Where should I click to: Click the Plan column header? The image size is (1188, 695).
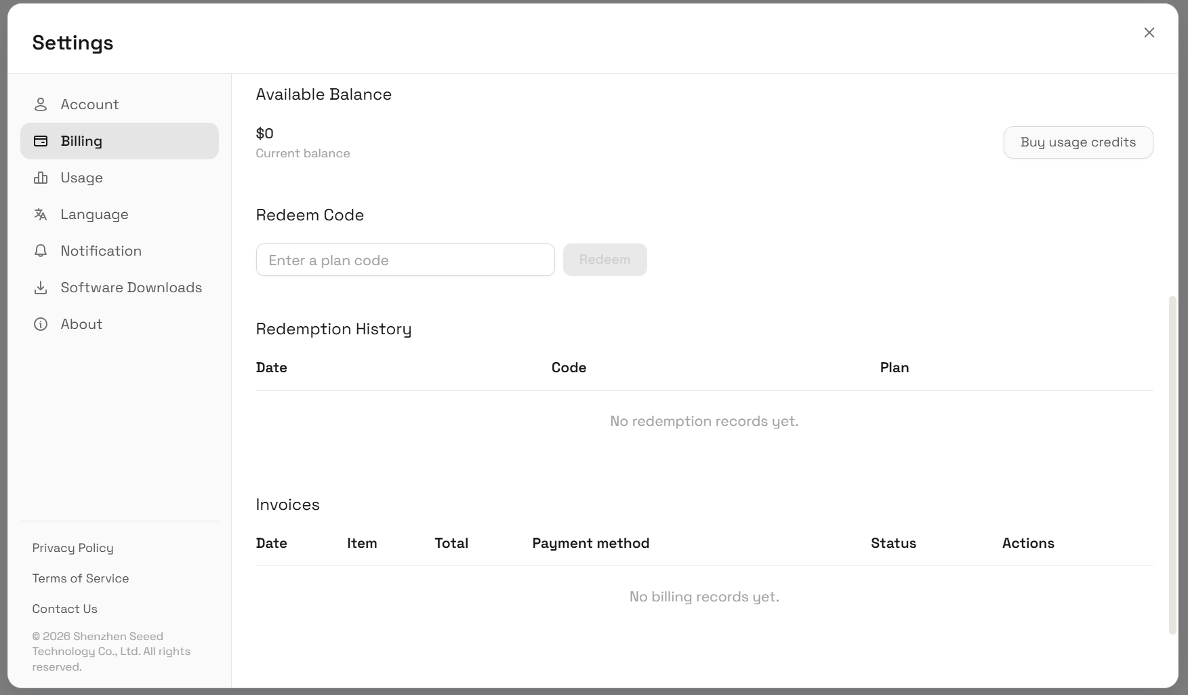[895, 368]
